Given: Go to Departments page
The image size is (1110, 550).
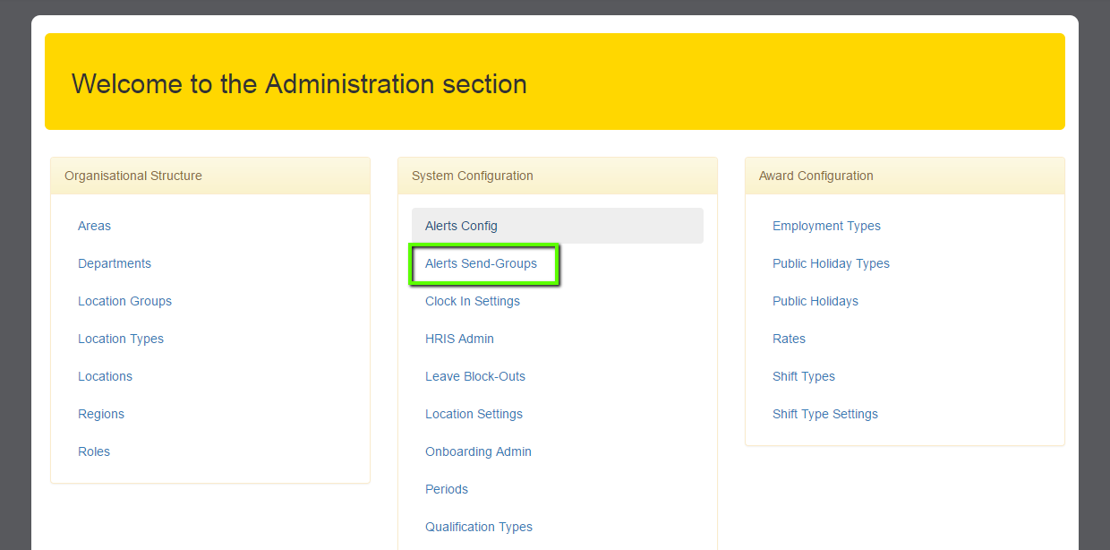Looking at the screenshot, I should [x=115, y=263].
